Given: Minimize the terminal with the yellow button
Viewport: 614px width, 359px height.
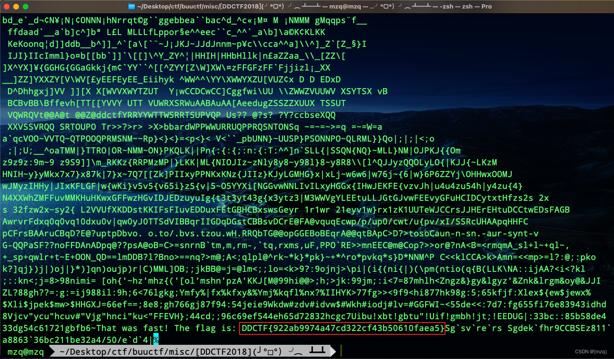Looking at the screenshot, I should (x=16, y=7).
